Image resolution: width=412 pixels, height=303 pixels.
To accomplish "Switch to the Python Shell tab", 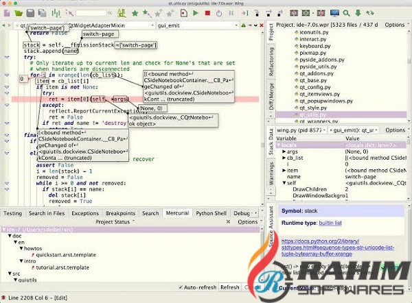I will 211,213.
